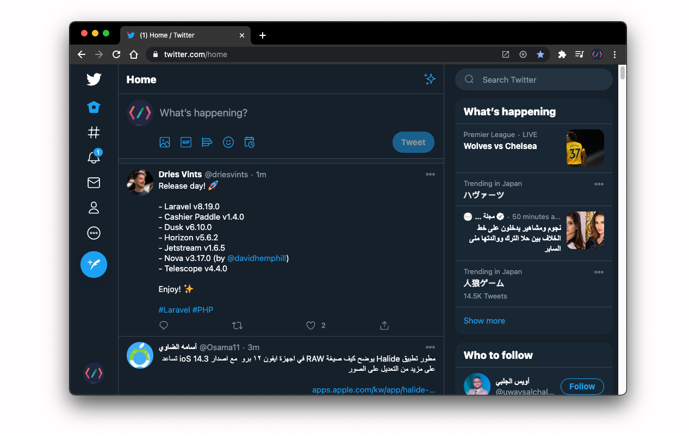Open More options circle icon in sidebar
The height and width of the screenshot is (435, 696).
point(94,233)
